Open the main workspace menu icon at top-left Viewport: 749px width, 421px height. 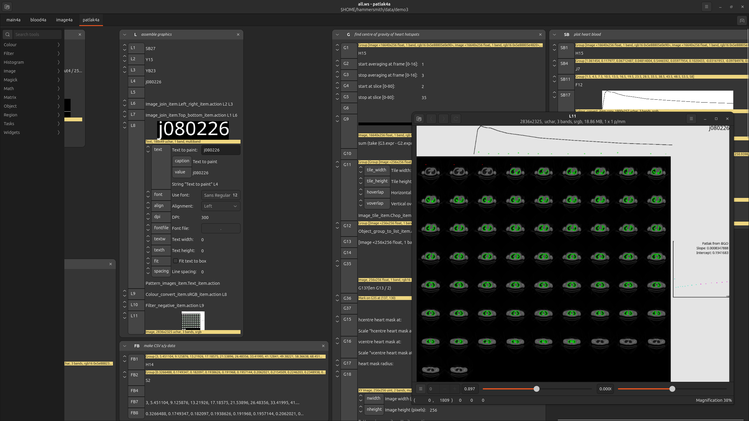point(7,7)
